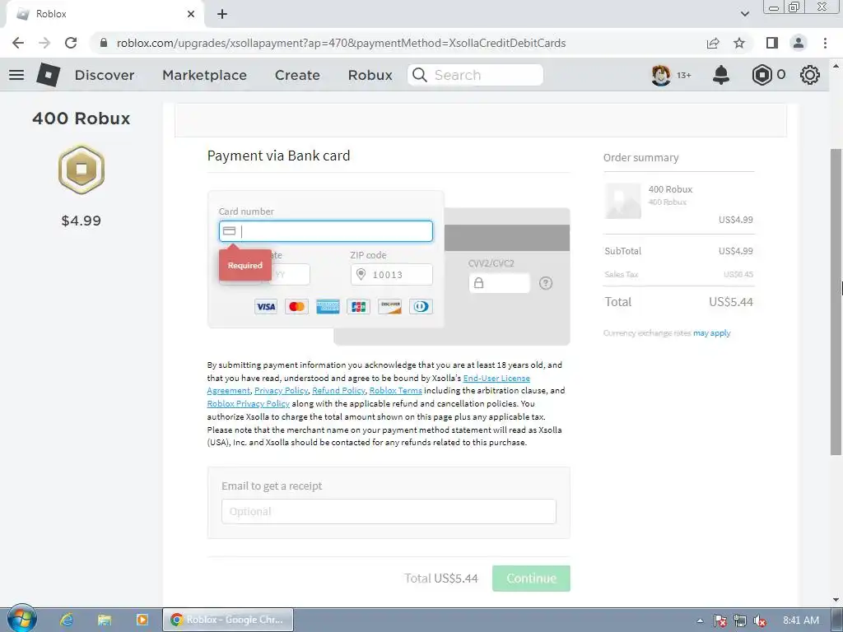Click the Discover card logo

pos(389,306)
